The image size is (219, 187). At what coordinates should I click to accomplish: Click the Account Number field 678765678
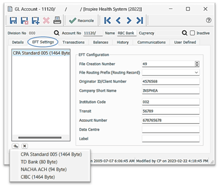click(171, 120)
